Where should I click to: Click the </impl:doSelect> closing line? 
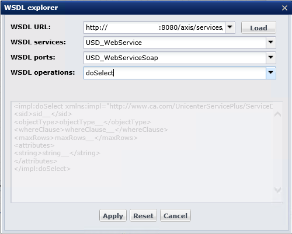[42, 169]
